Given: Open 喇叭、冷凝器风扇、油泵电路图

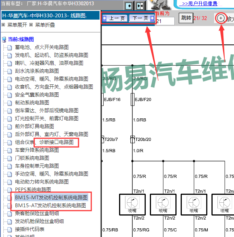Looking at the screenshot, I should pyautogui.click(x=49, y=63).
